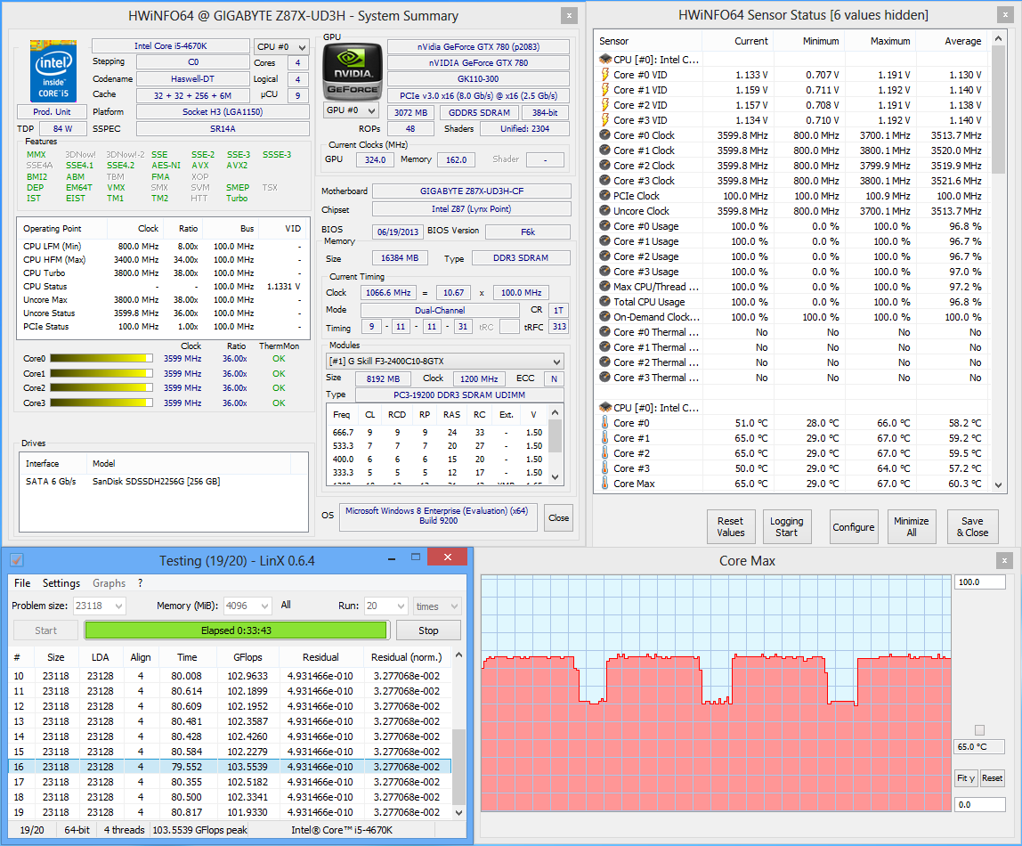
Task: Click the '103.5539 GFlops peak' status bar text
Action: click(199, 830)
